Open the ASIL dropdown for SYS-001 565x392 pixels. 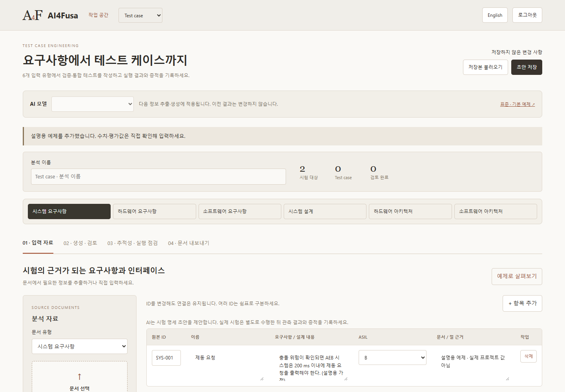click(x=392, y=358)
